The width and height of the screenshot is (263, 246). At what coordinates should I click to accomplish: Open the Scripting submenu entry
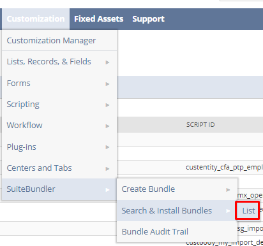point(59,105)
